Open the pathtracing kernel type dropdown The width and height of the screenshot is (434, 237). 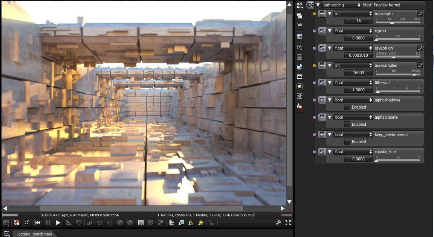click(341, 5)
